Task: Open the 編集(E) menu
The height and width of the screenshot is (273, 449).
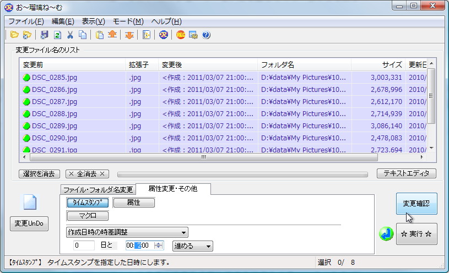Action: pyautogui.click(x=63, y=21)
